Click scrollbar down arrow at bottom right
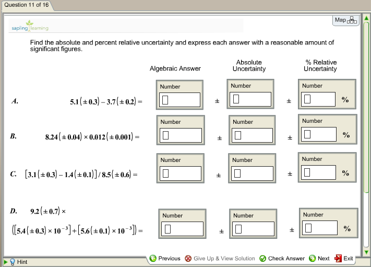Viewport: 371px width, 267px height. (367, 252)
